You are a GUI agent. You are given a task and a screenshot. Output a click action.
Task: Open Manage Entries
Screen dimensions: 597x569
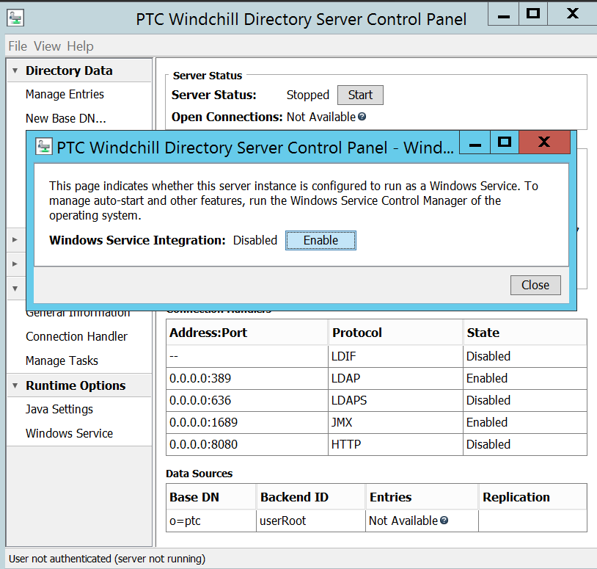[x=65, y=94]
